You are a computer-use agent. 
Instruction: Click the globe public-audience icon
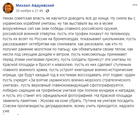pos(47,11)
